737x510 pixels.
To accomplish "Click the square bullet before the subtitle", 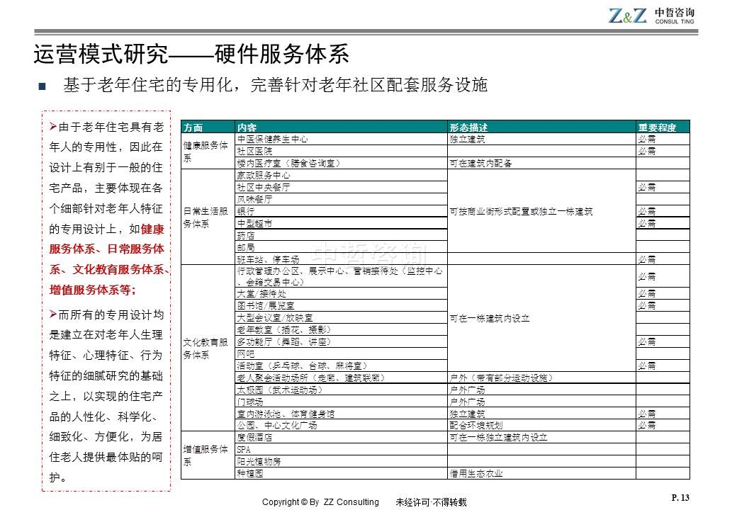I will (x=41, y=88).
